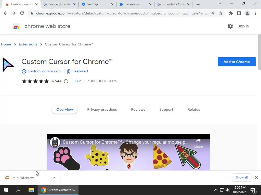Open the Fun category link
Screen dimensions: 261x195
(x=78, y=81)
